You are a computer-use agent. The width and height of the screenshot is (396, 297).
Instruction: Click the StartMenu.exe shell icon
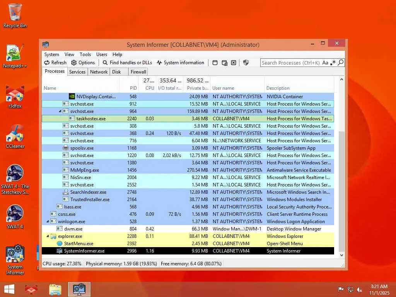[60, 244]
